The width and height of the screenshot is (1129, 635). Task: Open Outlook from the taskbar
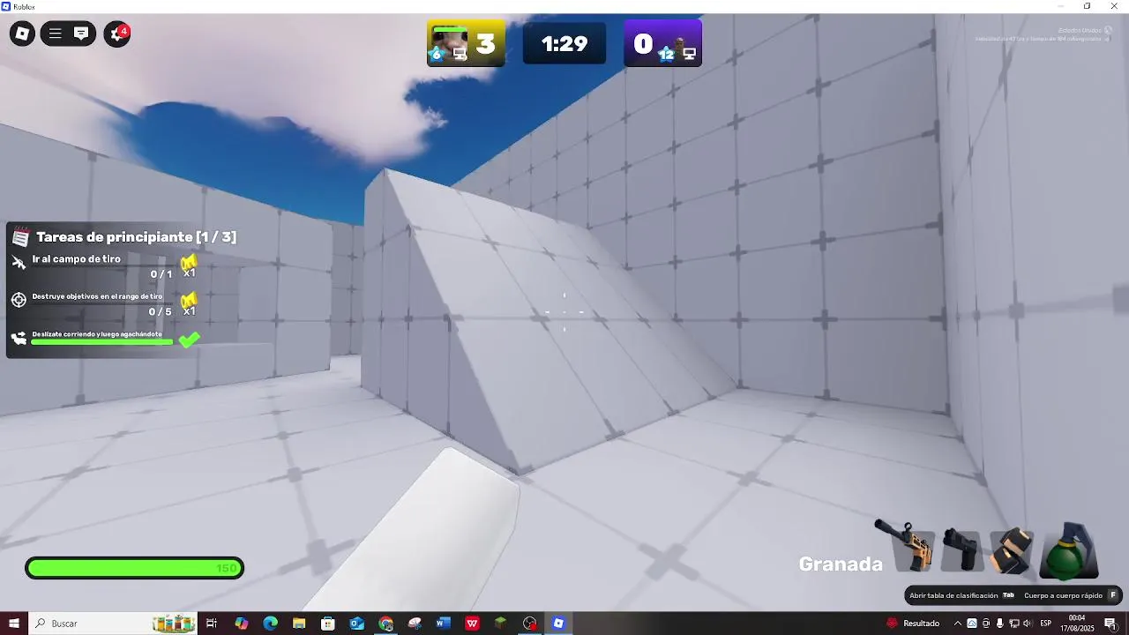tap(356, 624)
